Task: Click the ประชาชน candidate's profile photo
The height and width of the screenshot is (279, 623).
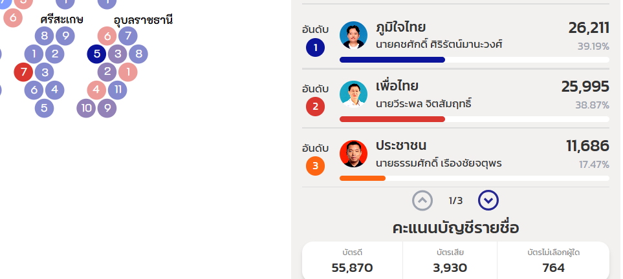Action: point(353,154)
